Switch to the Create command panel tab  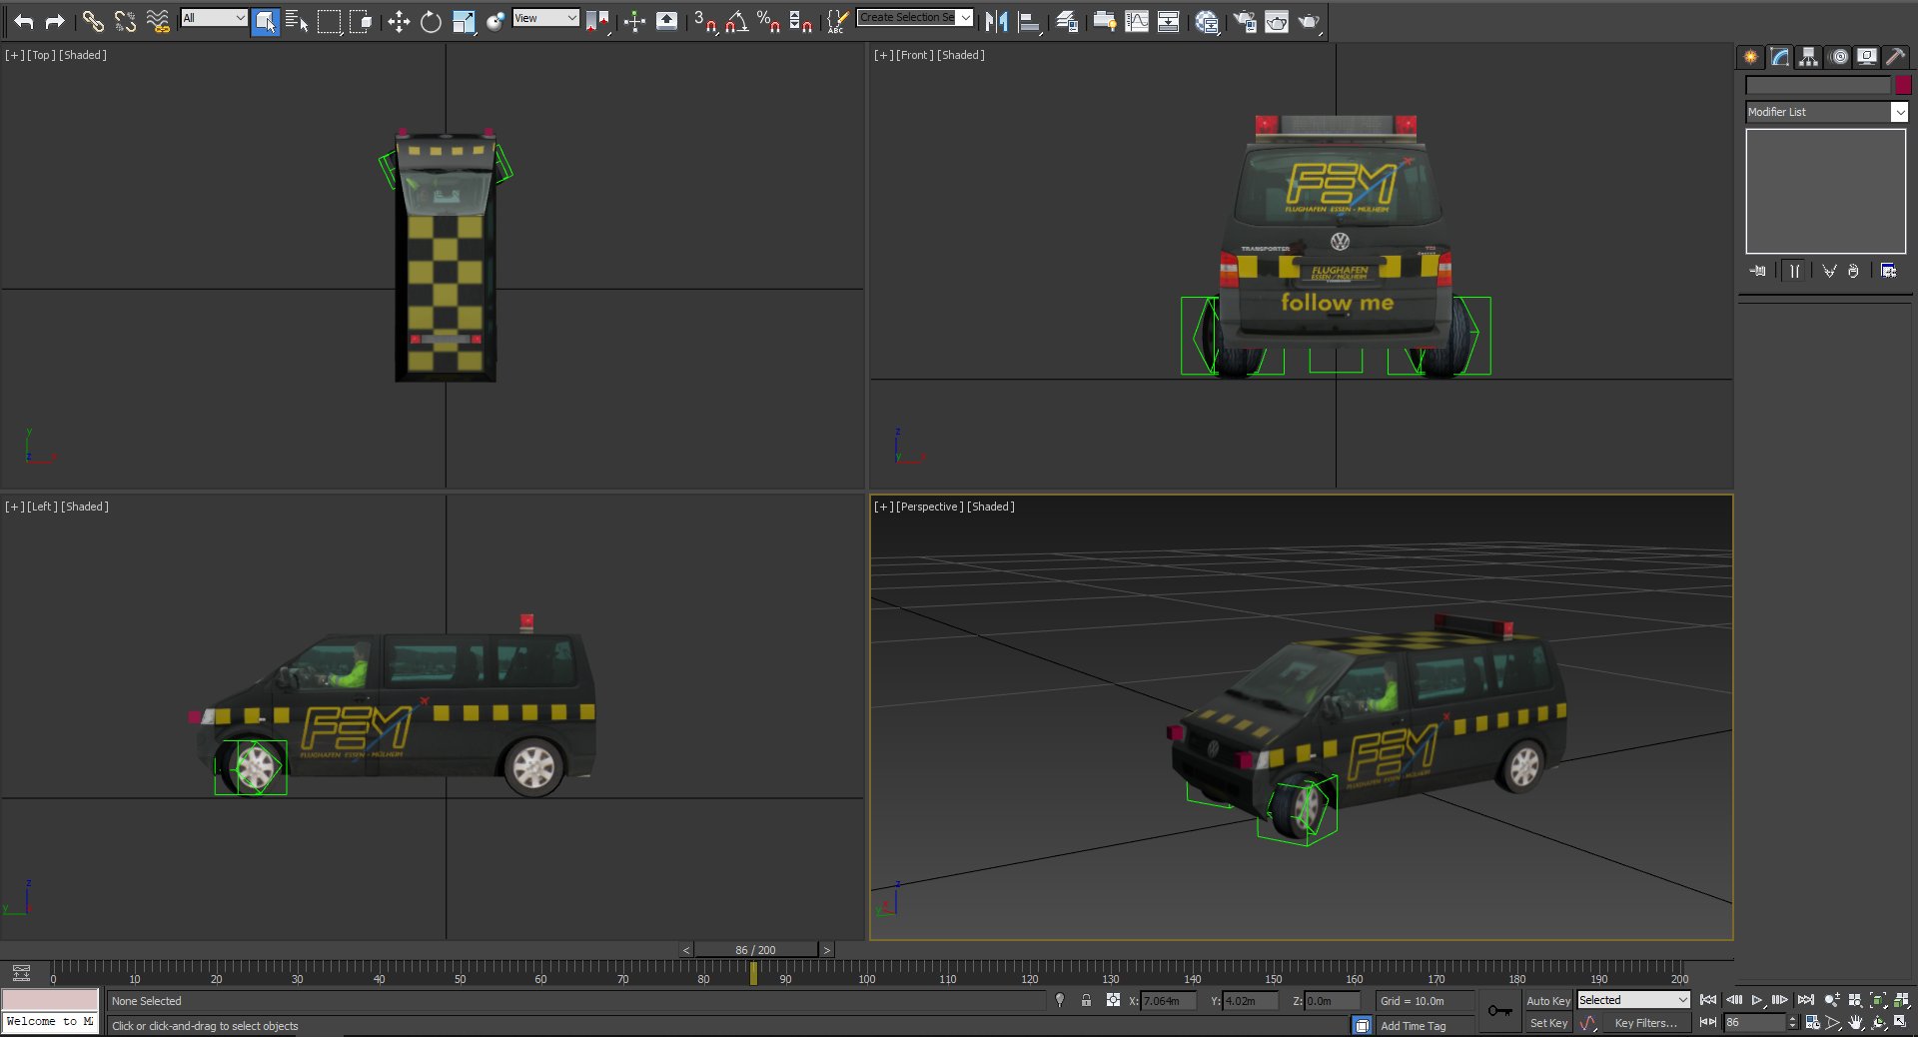pos(1750,57)
